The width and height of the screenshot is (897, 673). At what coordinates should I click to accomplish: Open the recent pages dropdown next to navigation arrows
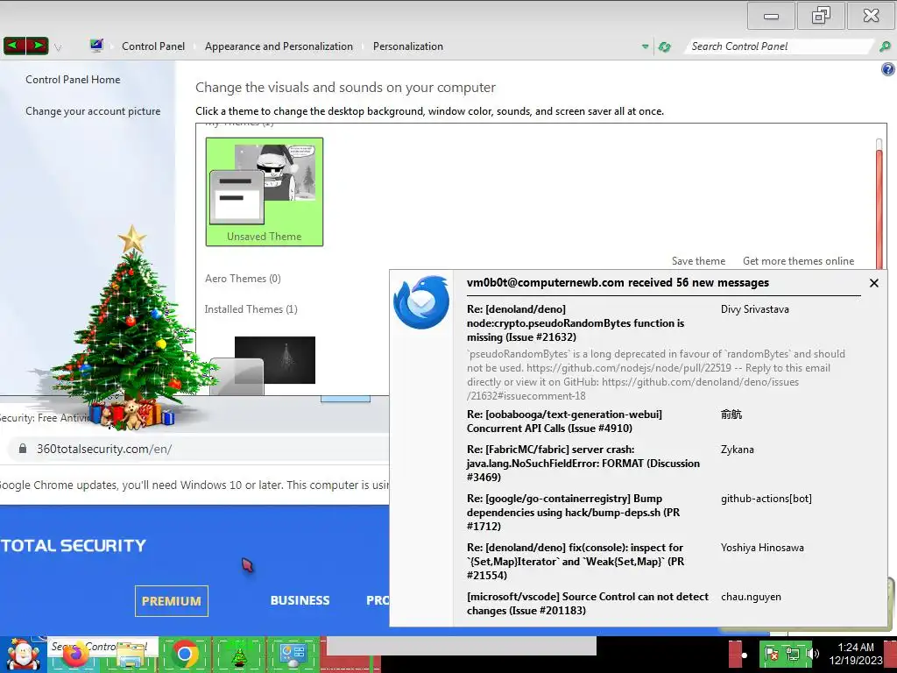tap(58, 47)
